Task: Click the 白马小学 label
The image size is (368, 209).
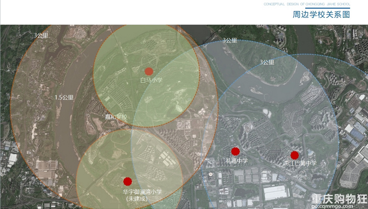Action: pyautogui.click(x=151, y=80)
